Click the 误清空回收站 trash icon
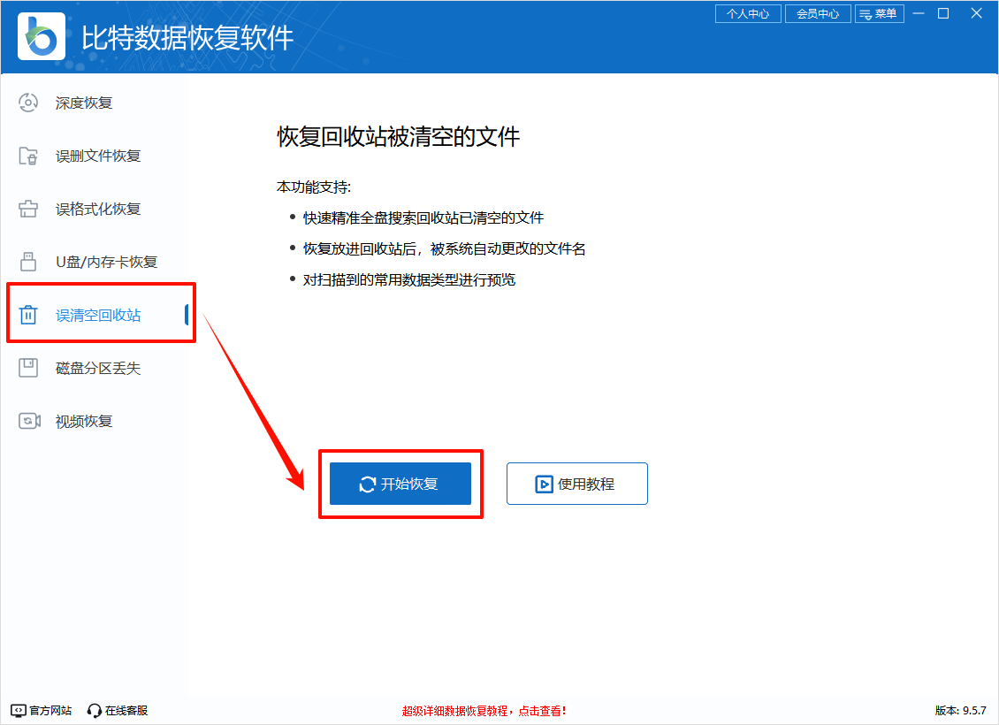The height and width of the screenshot is (725, 999). coord(28,315)
